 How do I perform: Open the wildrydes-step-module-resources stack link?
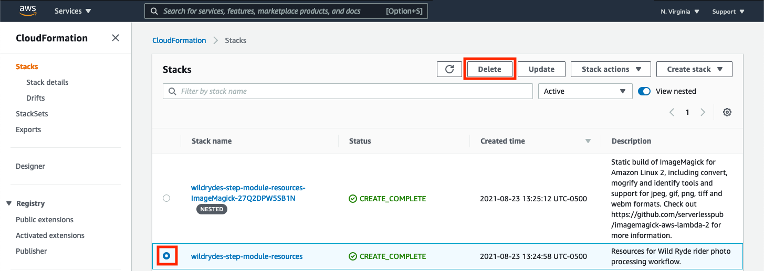[x=247, y=256]
